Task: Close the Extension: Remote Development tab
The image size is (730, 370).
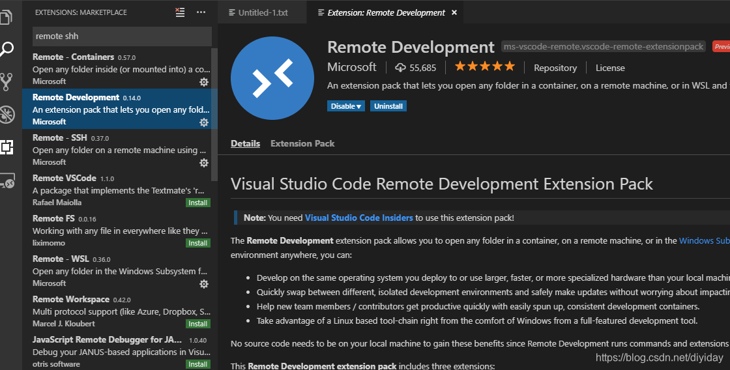Action: [454, 12]
